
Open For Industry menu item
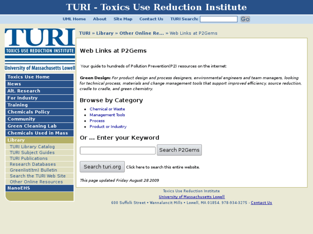(x=40, y=98)
